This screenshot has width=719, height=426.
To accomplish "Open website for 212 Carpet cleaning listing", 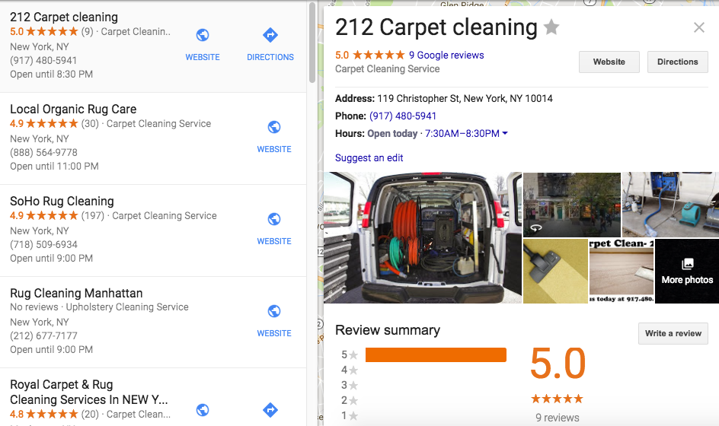I will (203, 45).
